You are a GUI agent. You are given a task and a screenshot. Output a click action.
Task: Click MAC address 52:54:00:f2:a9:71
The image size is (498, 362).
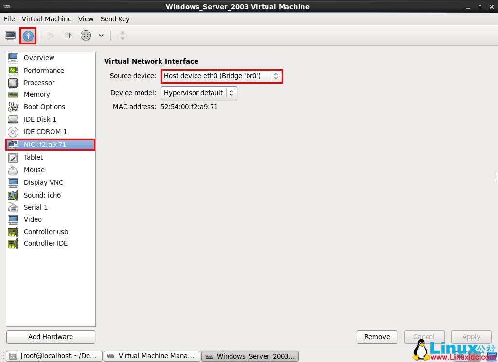189,107
